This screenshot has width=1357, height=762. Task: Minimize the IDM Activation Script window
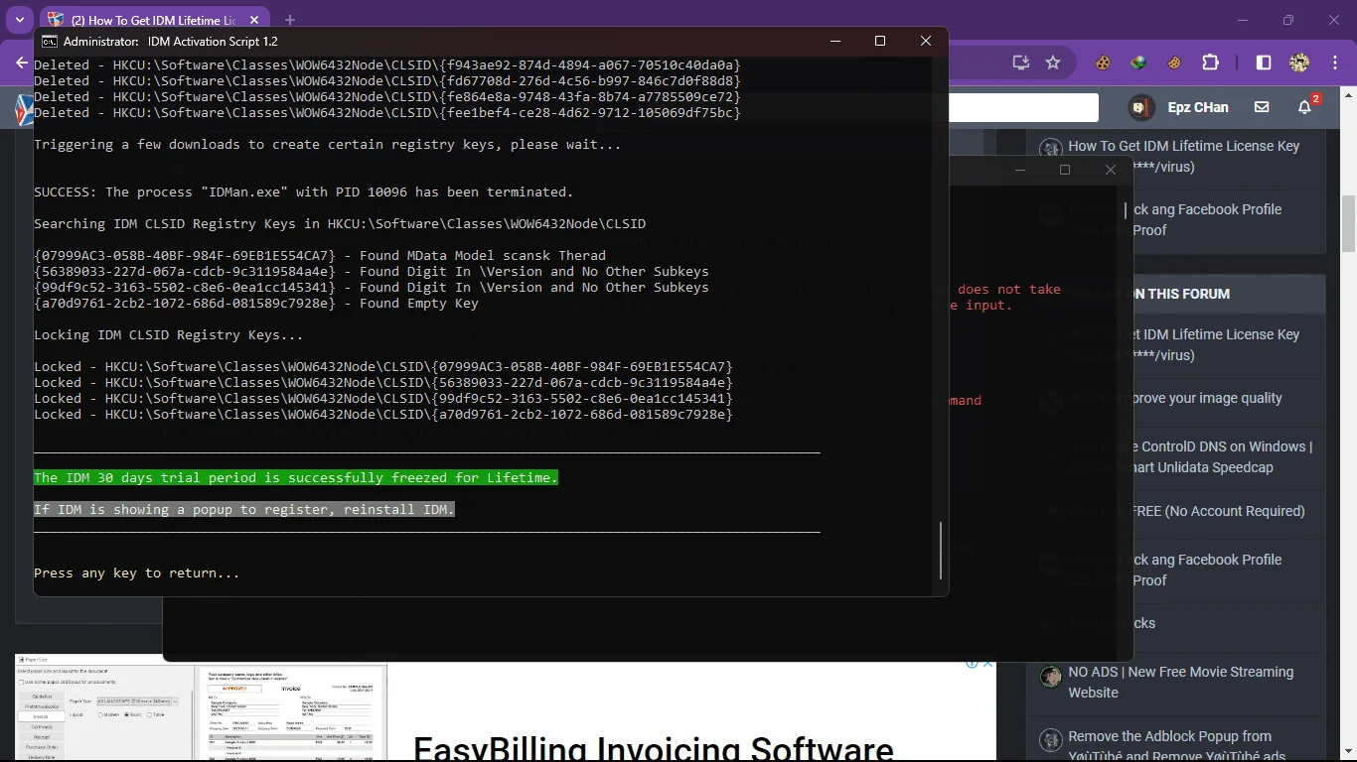(x=834, y=41)
